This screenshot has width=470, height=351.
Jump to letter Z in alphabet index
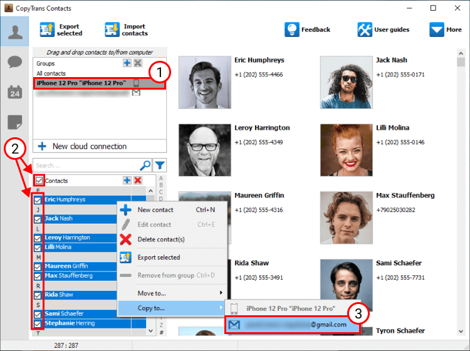coord(161,325)
